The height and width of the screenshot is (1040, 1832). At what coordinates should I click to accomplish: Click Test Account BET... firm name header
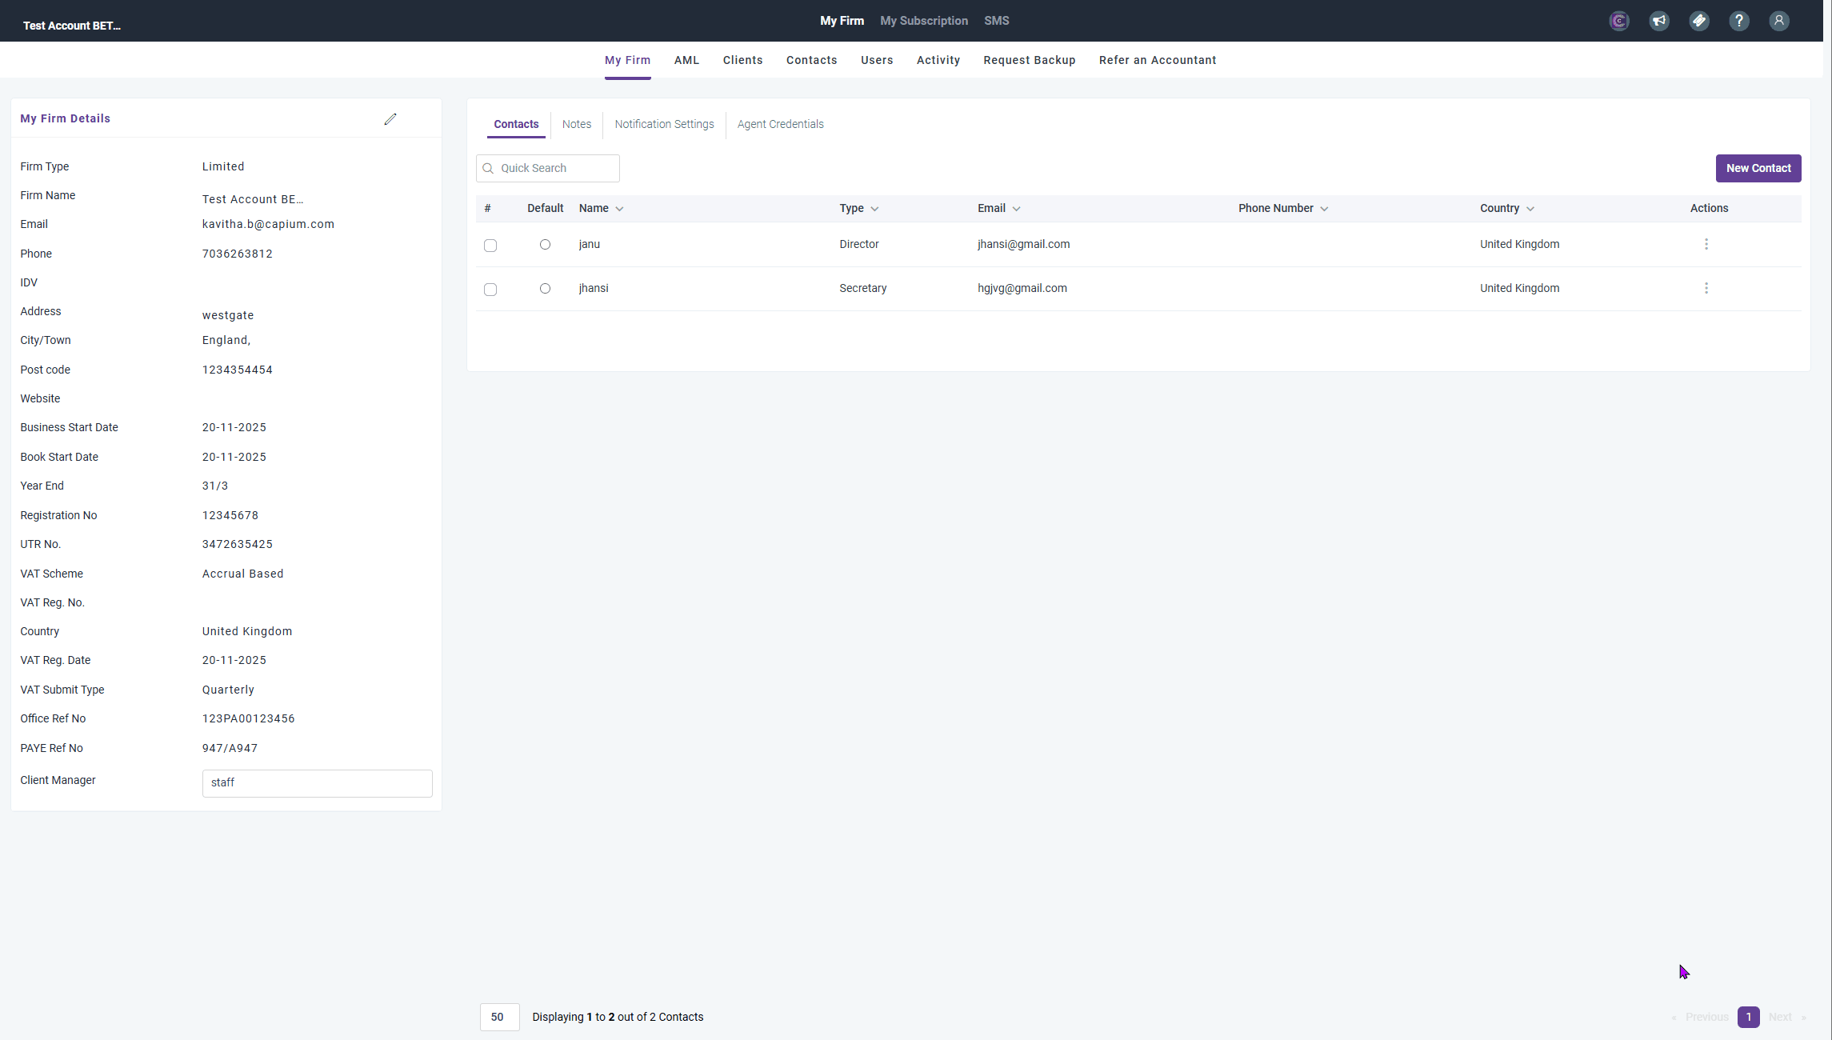click(72, 26)
